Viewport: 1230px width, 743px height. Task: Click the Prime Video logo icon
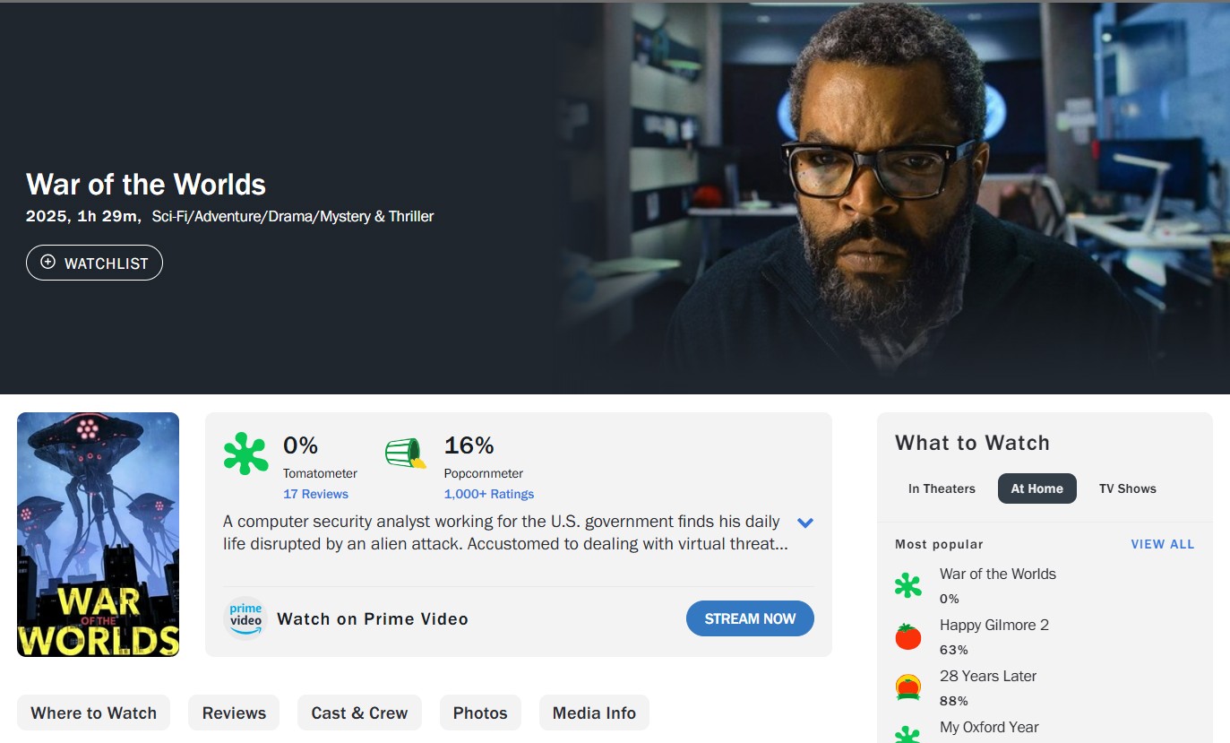pos(245,618)
